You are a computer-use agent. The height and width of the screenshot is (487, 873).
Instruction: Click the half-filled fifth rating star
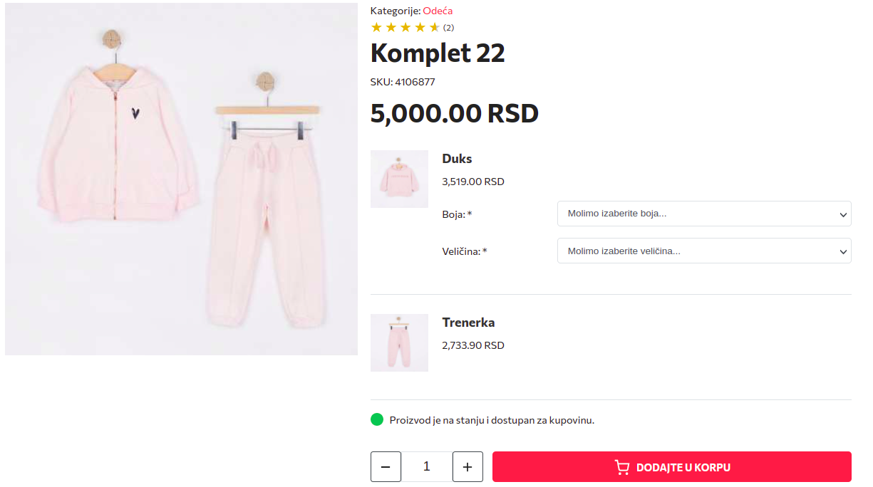tap(435, 28)
